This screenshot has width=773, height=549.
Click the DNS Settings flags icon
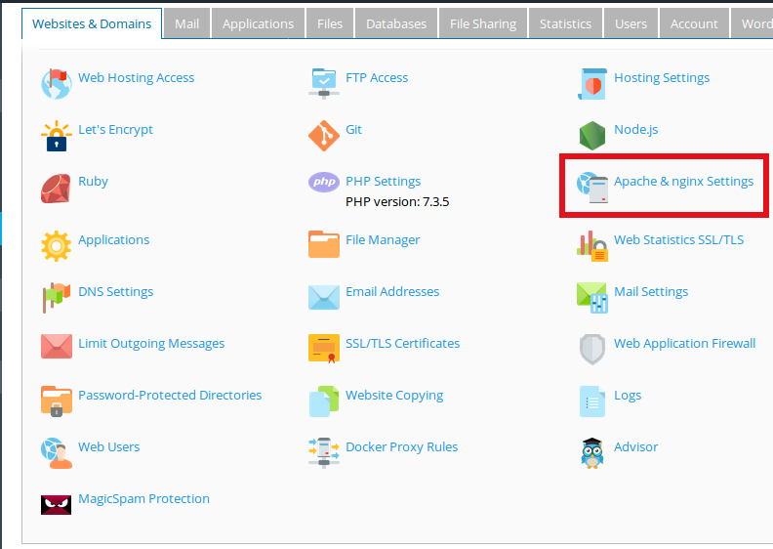coord(57,298)
